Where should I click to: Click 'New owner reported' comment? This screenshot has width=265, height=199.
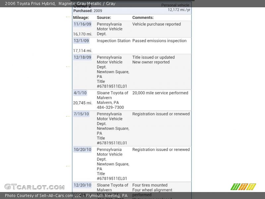pyautogui.click(x=151, y=62)
